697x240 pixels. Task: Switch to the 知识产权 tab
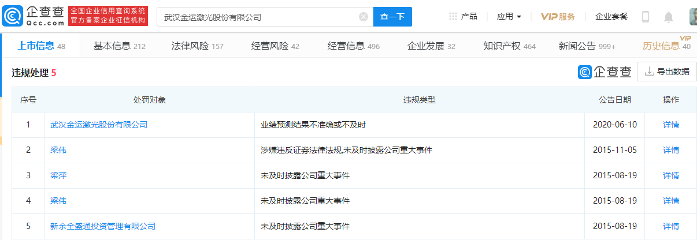coord(510,46)
